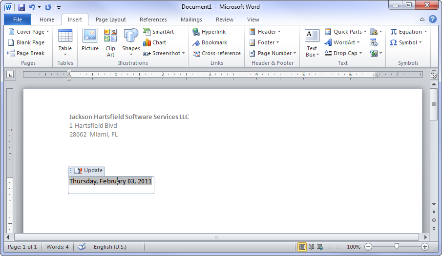Switch to Draft view
442x256 pixels.
pyautogui.click(x=338, y=247)
